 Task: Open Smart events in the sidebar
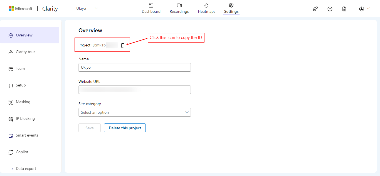click(29, 135)
